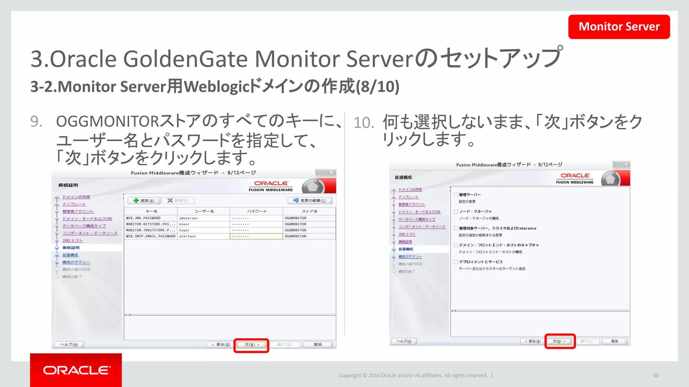Image resolution: width=689 pixels, height=387 pixels.
Task: Select the WEB.SMTP.EMAIL.PASSWORD key cell
Action: (151, 236)
